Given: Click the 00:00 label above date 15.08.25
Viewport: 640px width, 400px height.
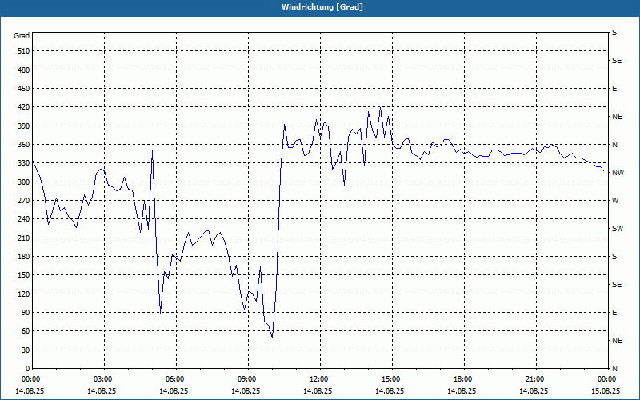Looking at the screenshot, I should pyautogui.click(x=607, y=378).
